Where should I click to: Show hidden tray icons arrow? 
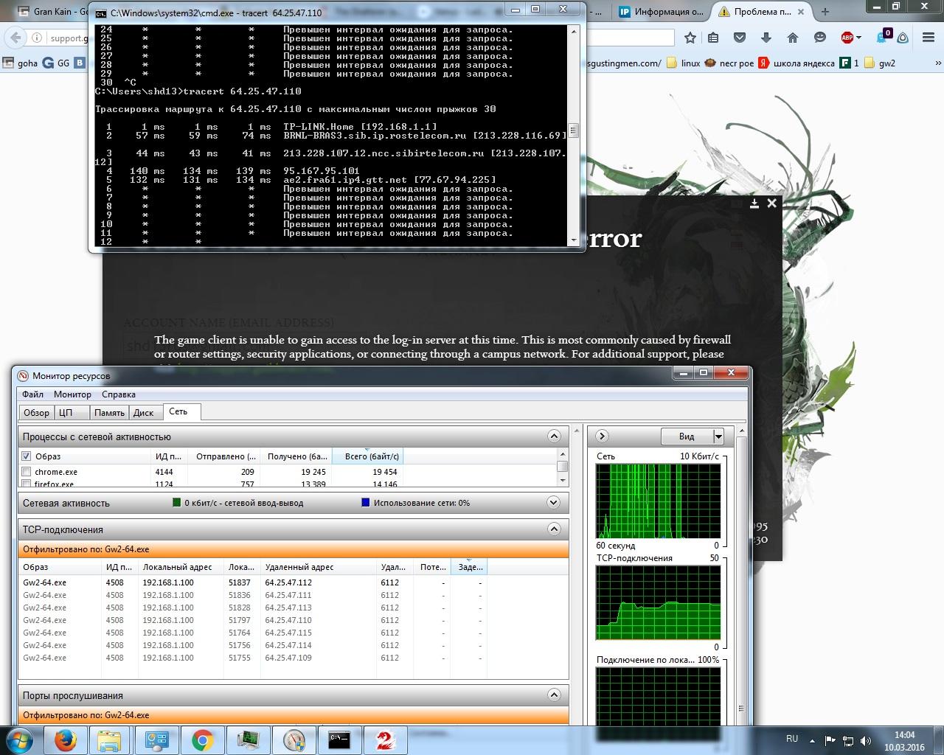[813, 740]
